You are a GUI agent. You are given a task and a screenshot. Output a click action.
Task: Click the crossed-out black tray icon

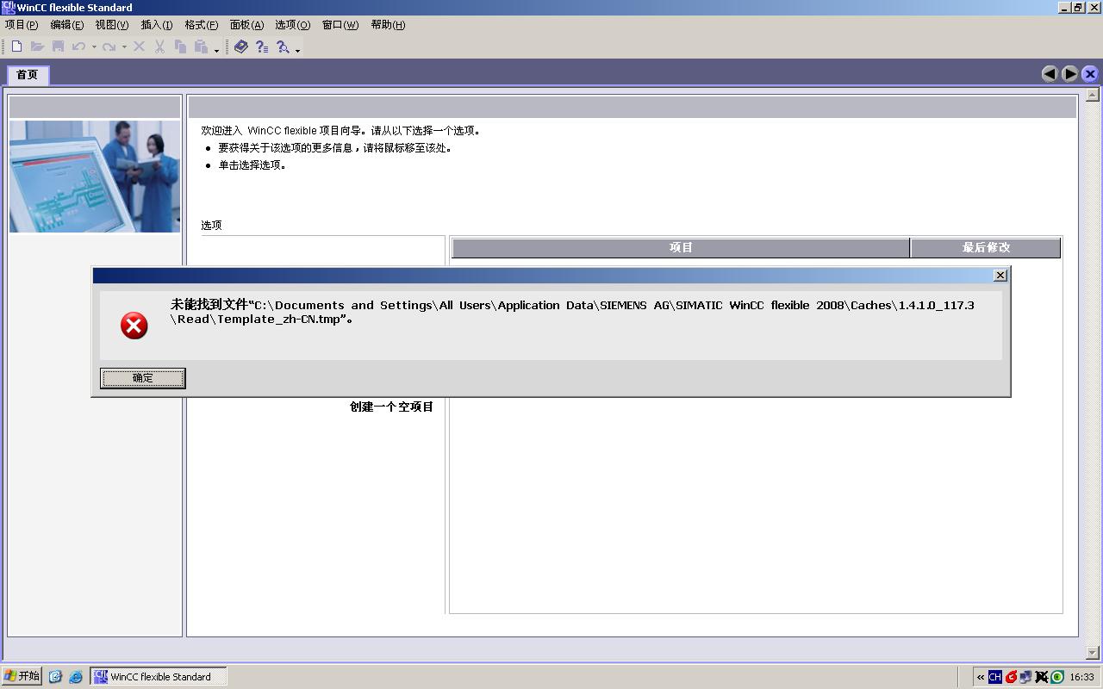click(x=1041, y=677)
